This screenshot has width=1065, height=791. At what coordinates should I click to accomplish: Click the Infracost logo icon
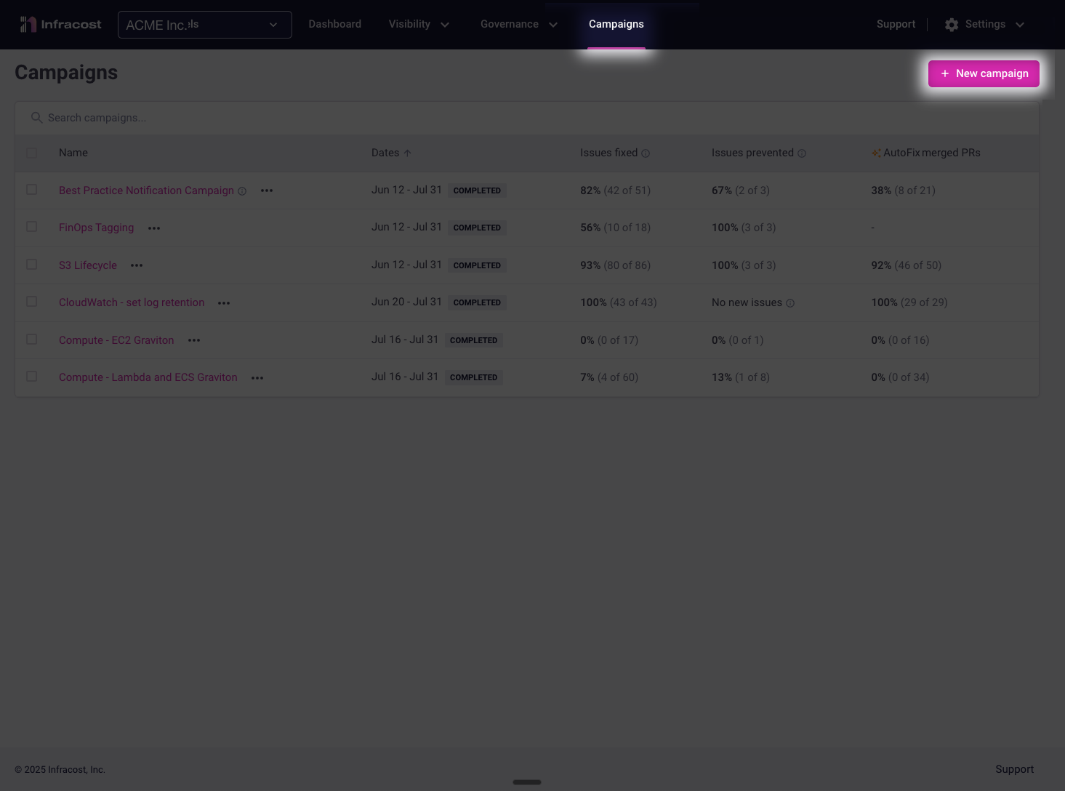click(x=28, y=25)
